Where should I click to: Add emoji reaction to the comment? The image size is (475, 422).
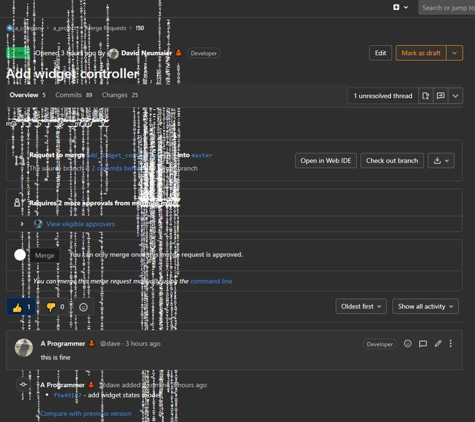407,343
